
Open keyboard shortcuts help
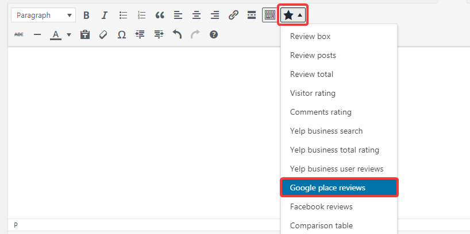[x=213, y=35]
